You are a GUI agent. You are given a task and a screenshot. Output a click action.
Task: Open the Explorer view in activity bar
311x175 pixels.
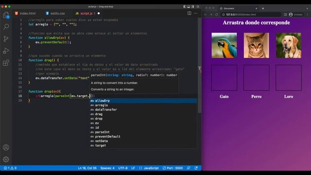(x=6, y=15)
